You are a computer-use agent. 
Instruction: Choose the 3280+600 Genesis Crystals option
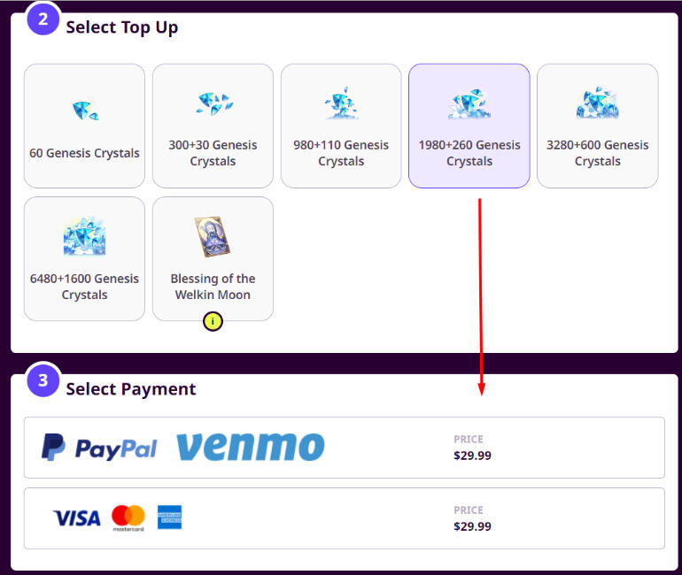point(598,126)
